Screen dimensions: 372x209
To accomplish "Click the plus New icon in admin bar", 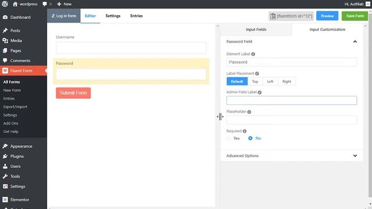I will pyautogui.click(x=59, y=4).
